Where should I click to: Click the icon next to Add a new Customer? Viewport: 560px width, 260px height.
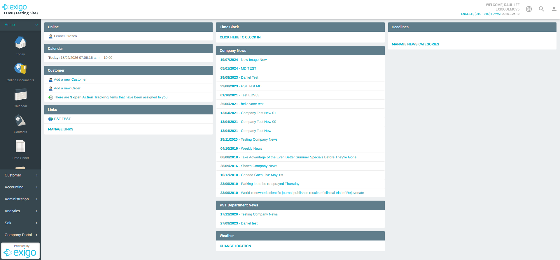[51, 80]
